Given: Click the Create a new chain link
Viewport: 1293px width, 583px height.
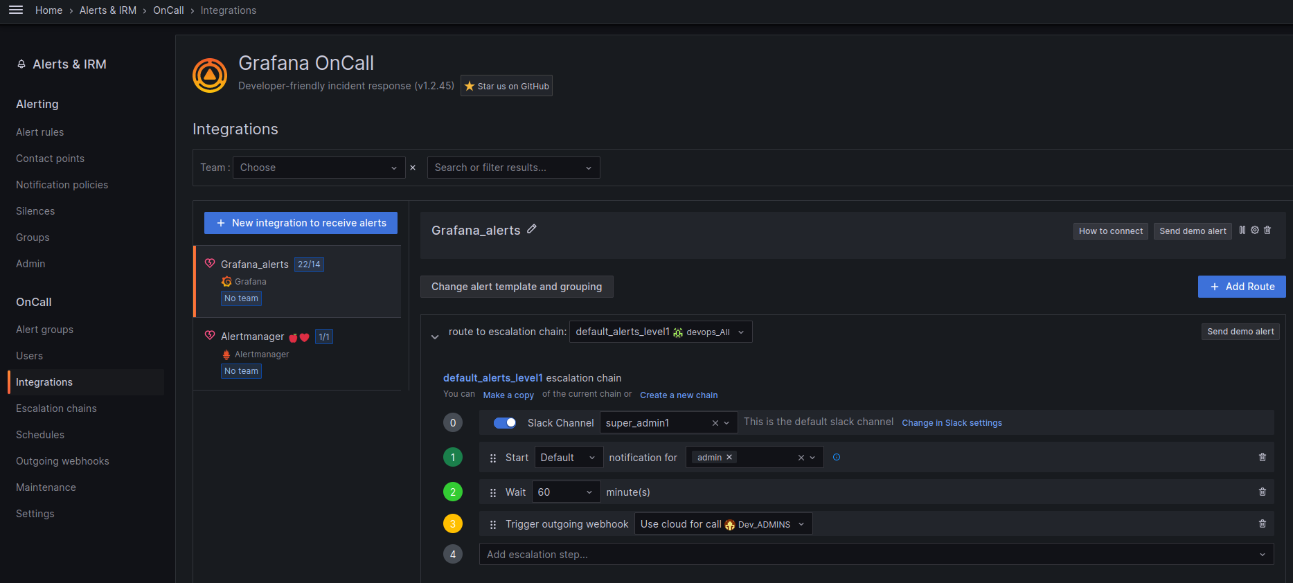Looking at the screenshot, I should point(679,395).
